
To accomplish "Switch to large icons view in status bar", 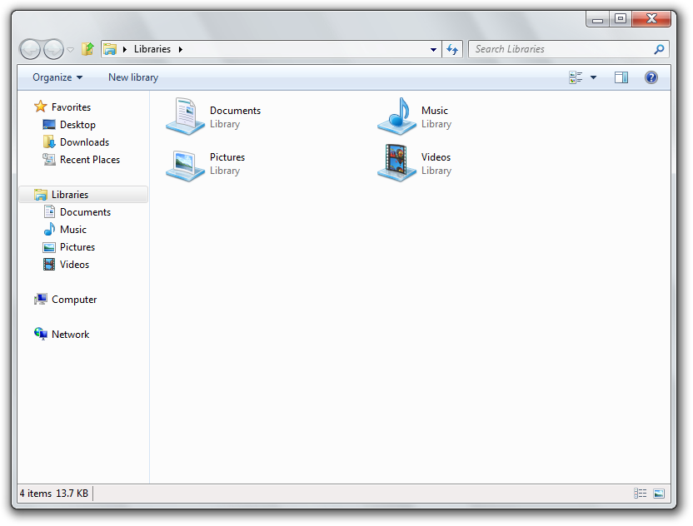I will [659, 494].
